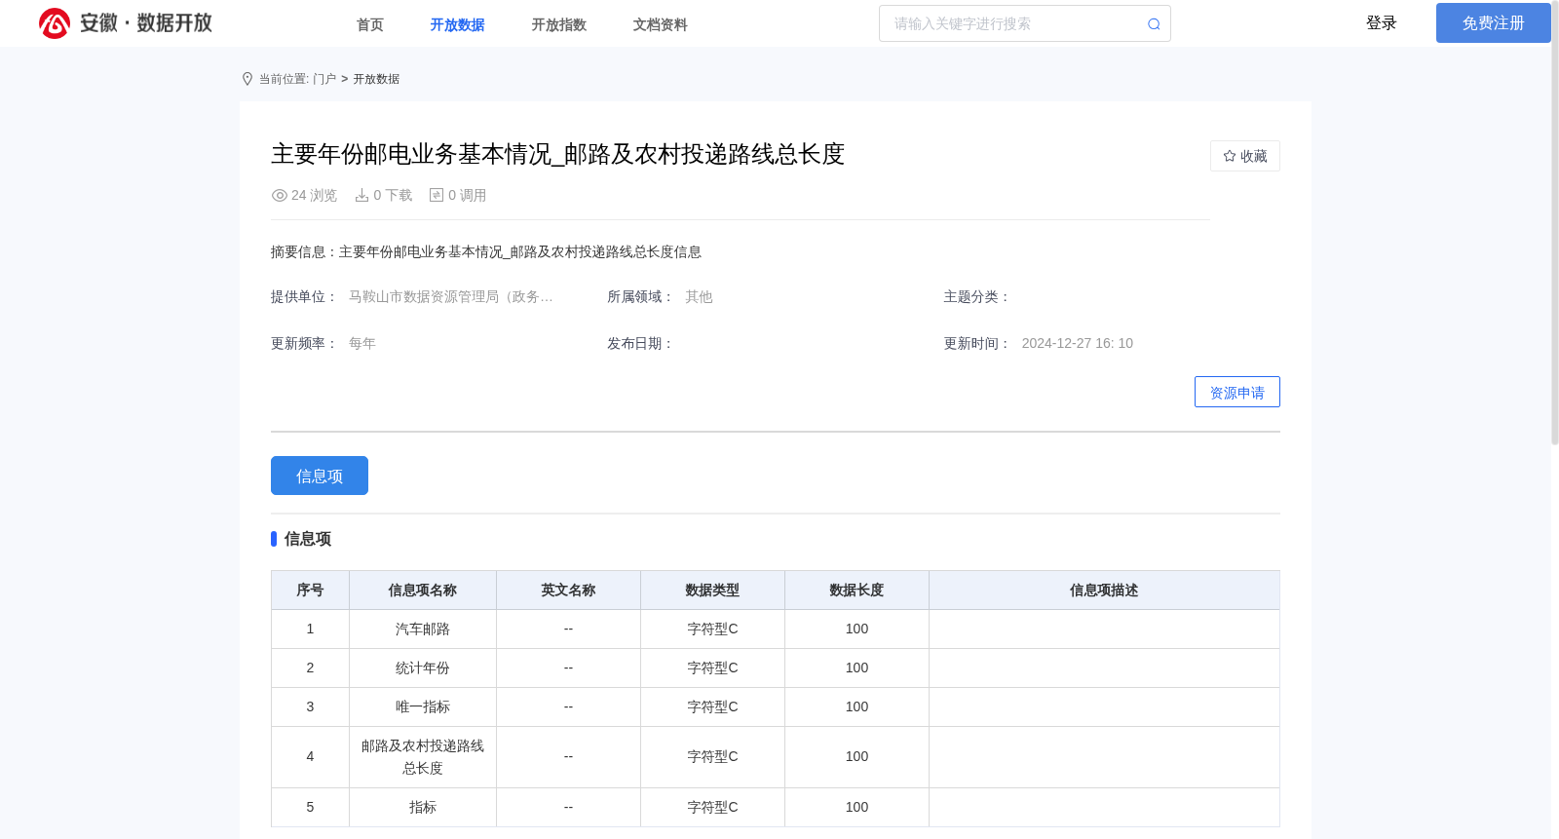Open the 开放指数 navigation tab
The image size is (1559, 839).
(x=559, y=24)
